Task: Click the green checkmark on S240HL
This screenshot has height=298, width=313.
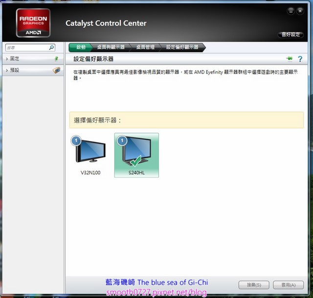Action: click(x=136, y=161)
